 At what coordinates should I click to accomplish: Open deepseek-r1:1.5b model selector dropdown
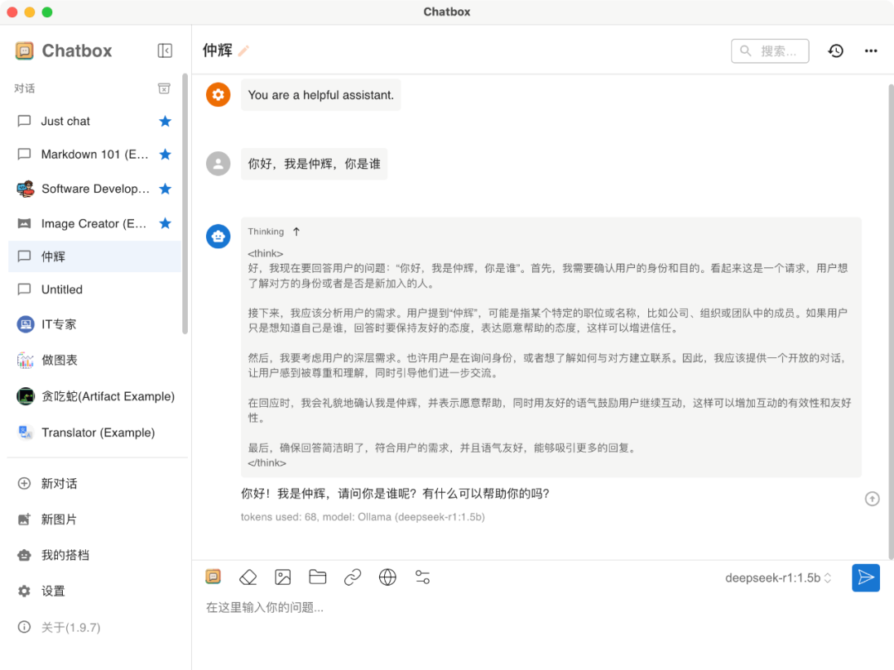[778, 577]
